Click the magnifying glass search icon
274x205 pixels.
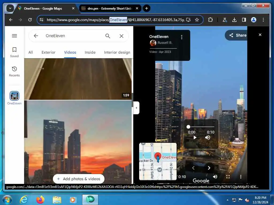pos(108,36)
